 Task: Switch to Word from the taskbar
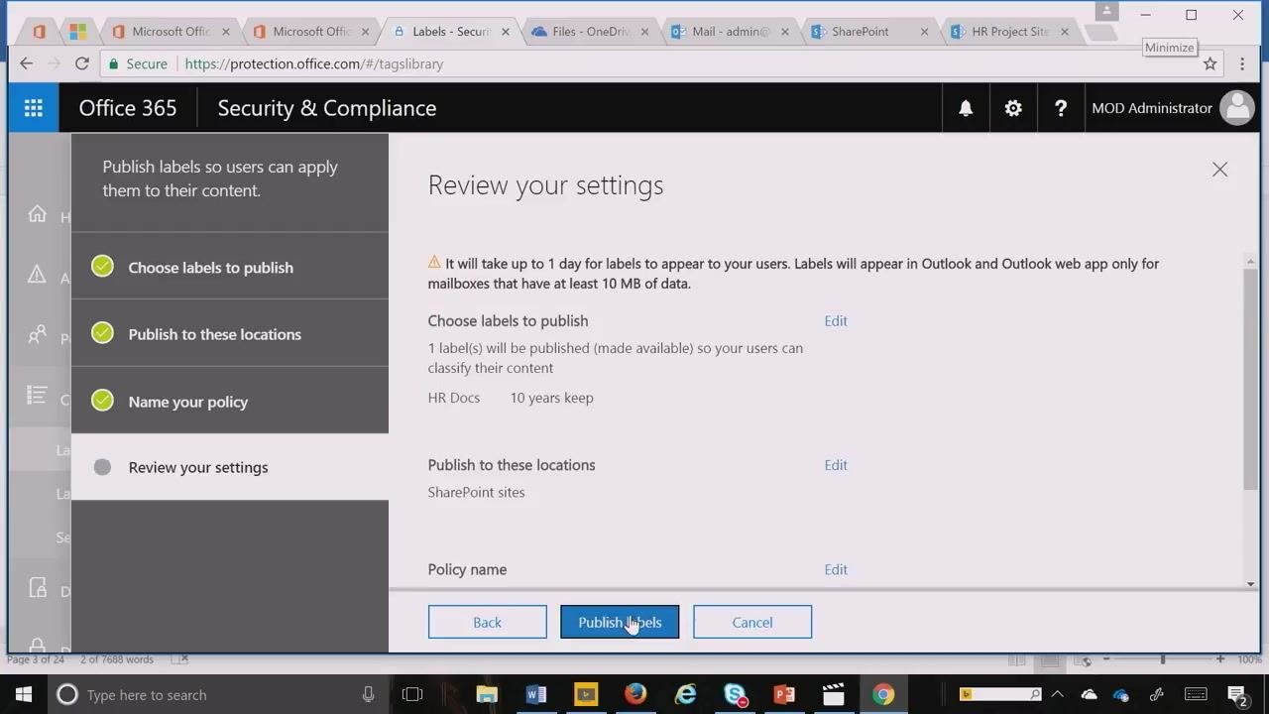point(536,694)
